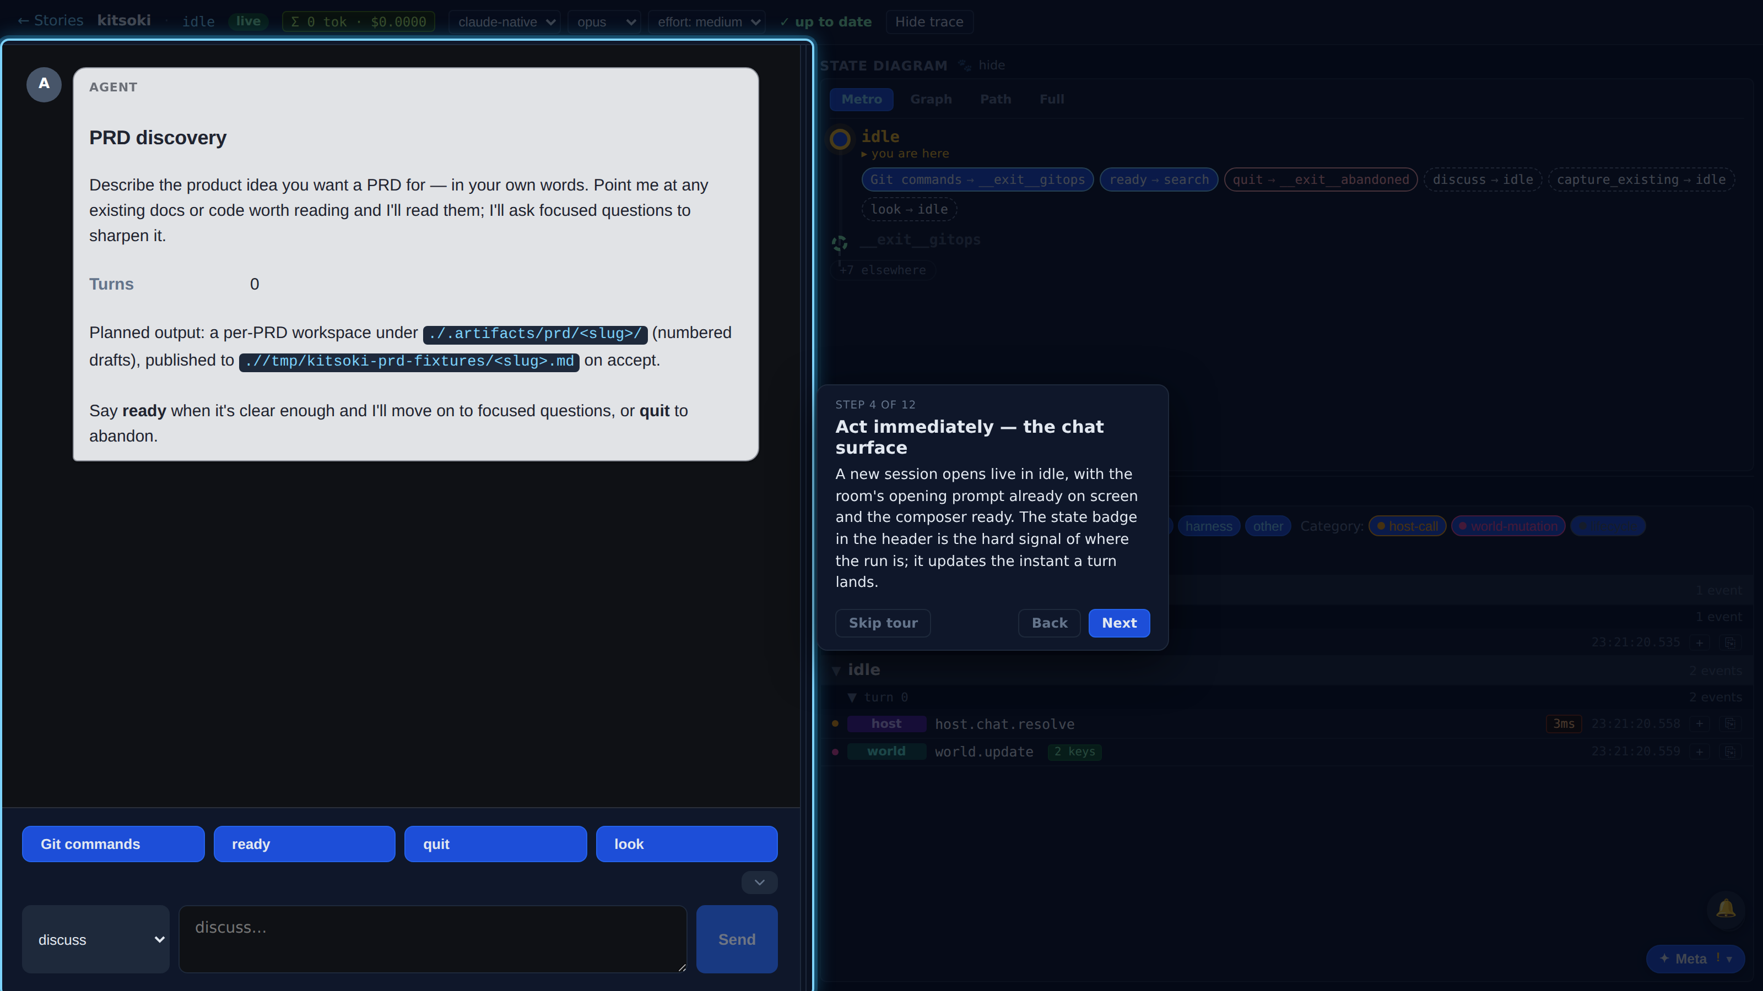The image size is (1763, 991).
Task: Click Back in the tour popup
Action: click(x=1049, y=623)
